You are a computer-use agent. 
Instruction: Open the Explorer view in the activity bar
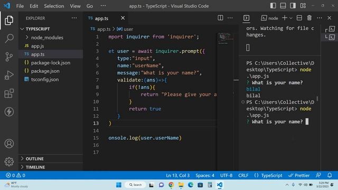(x=9, y=20)
